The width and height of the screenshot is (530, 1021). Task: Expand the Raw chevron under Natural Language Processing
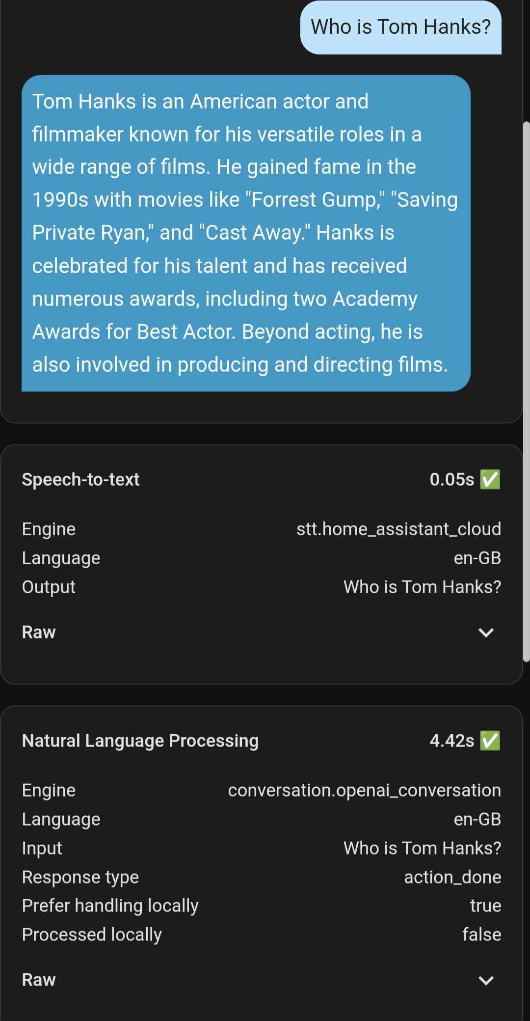coord(486,980)
